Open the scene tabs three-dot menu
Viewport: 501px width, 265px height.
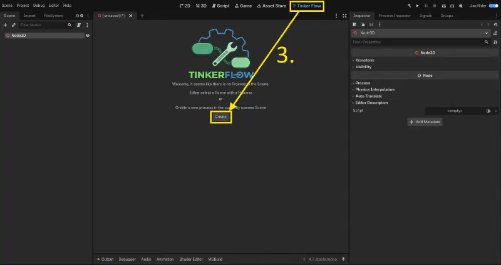[x=336, y=16]
